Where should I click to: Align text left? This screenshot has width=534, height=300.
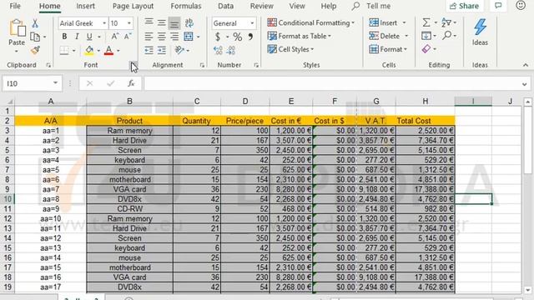(x=149, y=37)
